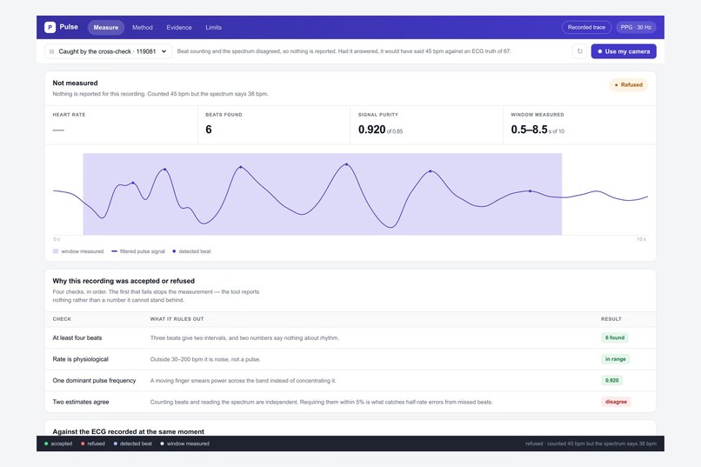The height and width of the screenshot is (467, 701).
Task: Click the 'What it rules out' column header
Action: coord(177,319)
